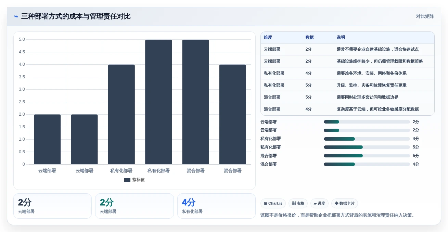Click the 5.0 y-axis label
This screenshot has width=448, height=232.
[x=22, y=39]
